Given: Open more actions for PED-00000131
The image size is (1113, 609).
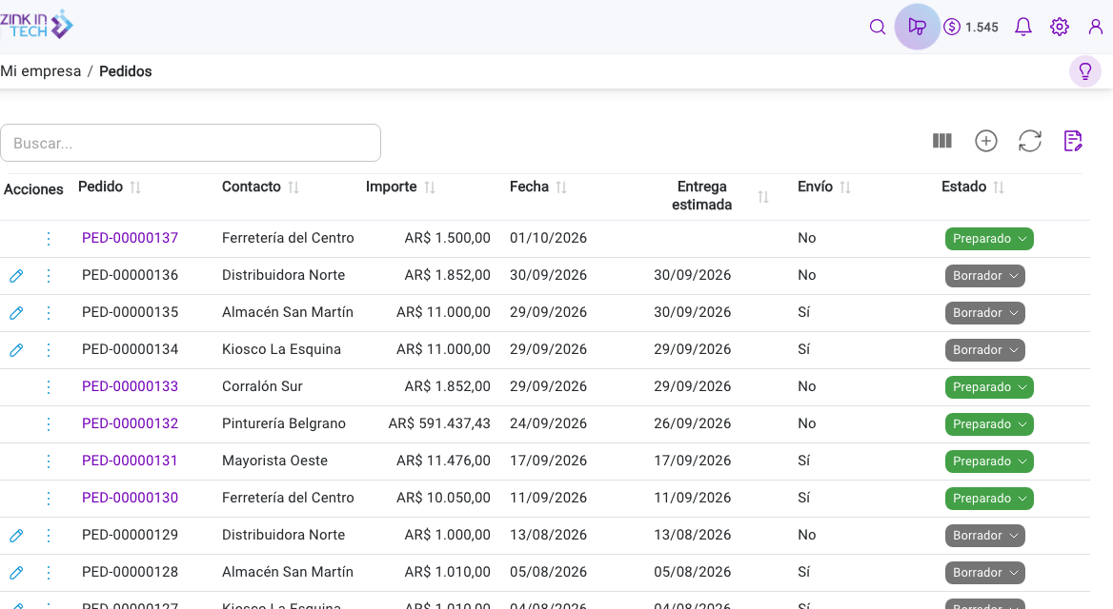Looking at the screenshot, I should [x=49, y=461].
